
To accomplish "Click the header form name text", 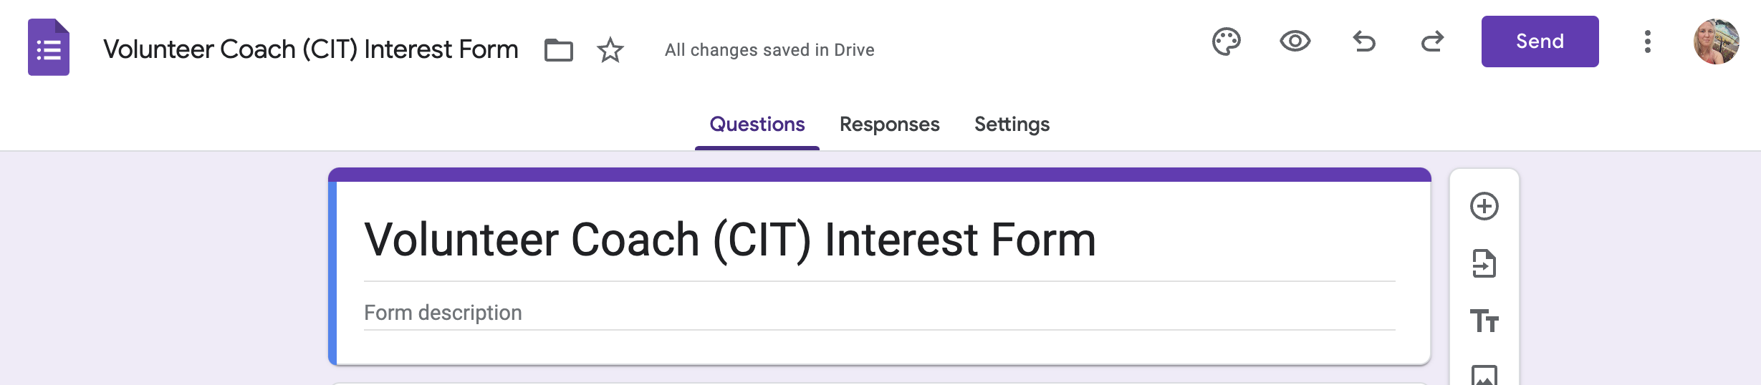I will tap(311, 49).
